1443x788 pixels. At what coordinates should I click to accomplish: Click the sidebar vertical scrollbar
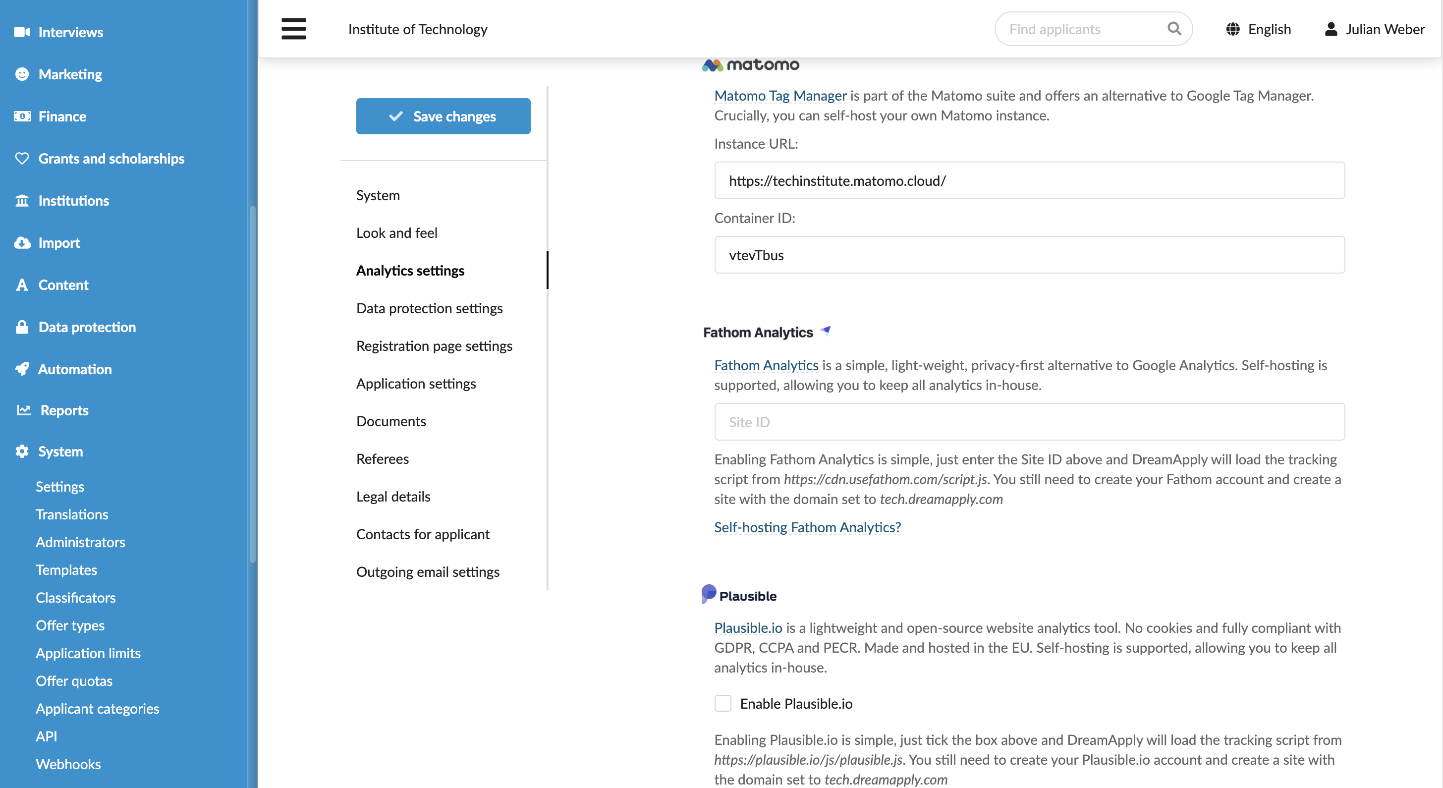click(253, 384)
